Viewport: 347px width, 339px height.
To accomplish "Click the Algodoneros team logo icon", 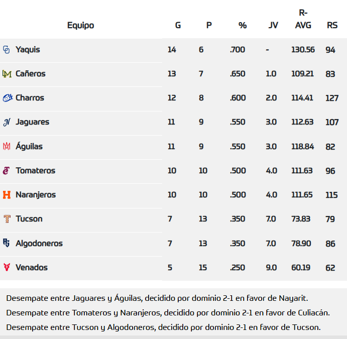I will pos(7,243).
